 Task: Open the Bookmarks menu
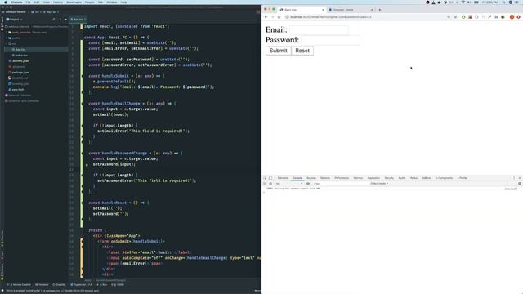coord(74,2)
